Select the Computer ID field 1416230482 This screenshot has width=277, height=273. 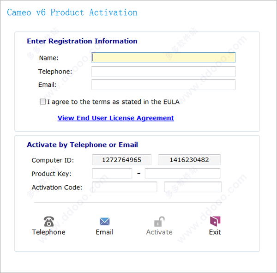[189, 160]
